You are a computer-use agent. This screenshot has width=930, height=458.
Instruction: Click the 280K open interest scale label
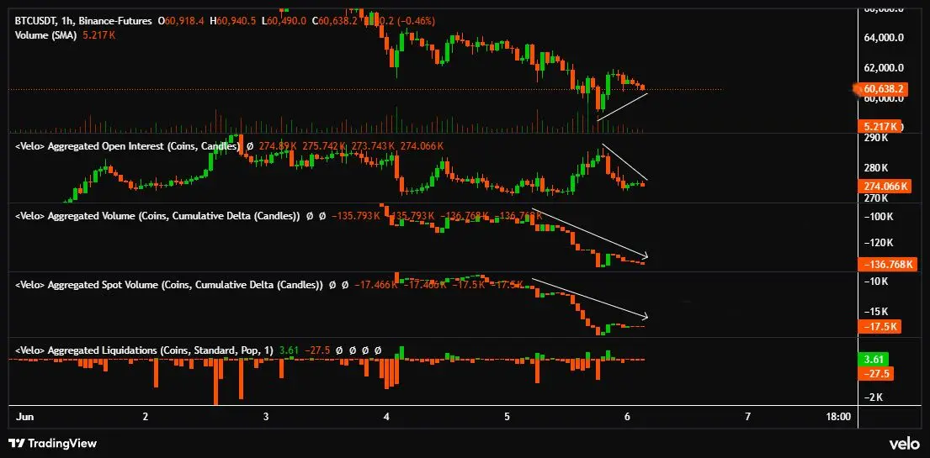point(877,168)
